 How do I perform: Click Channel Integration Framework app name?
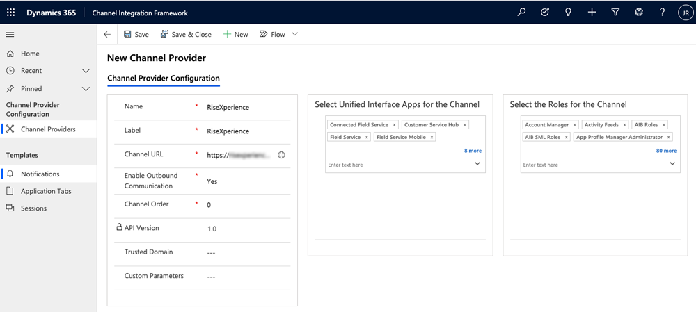click(x=140, y=13)
